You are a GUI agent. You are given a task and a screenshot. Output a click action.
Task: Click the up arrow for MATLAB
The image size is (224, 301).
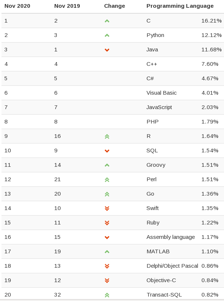[x=107, y=252]
